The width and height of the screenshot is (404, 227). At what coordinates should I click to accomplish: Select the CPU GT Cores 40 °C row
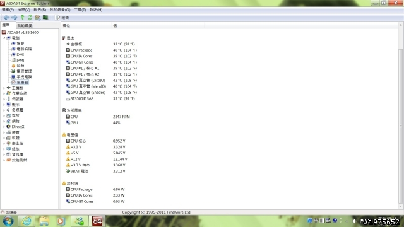pos(102,62)
